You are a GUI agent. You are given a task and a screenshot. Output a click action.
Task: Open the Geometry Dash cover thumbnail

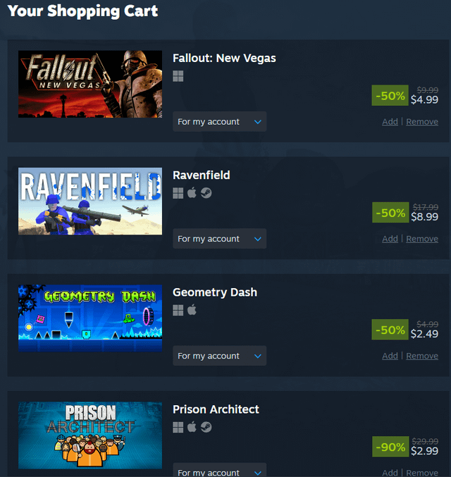[x=90, y=318]
